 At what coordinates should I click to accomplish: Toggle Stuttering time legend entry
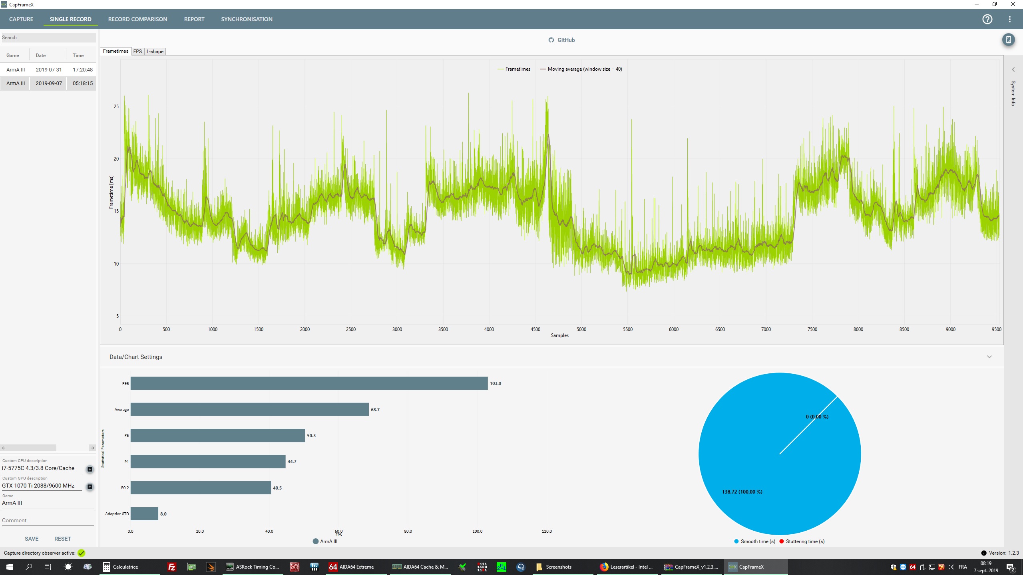click(x=802, y=541)
